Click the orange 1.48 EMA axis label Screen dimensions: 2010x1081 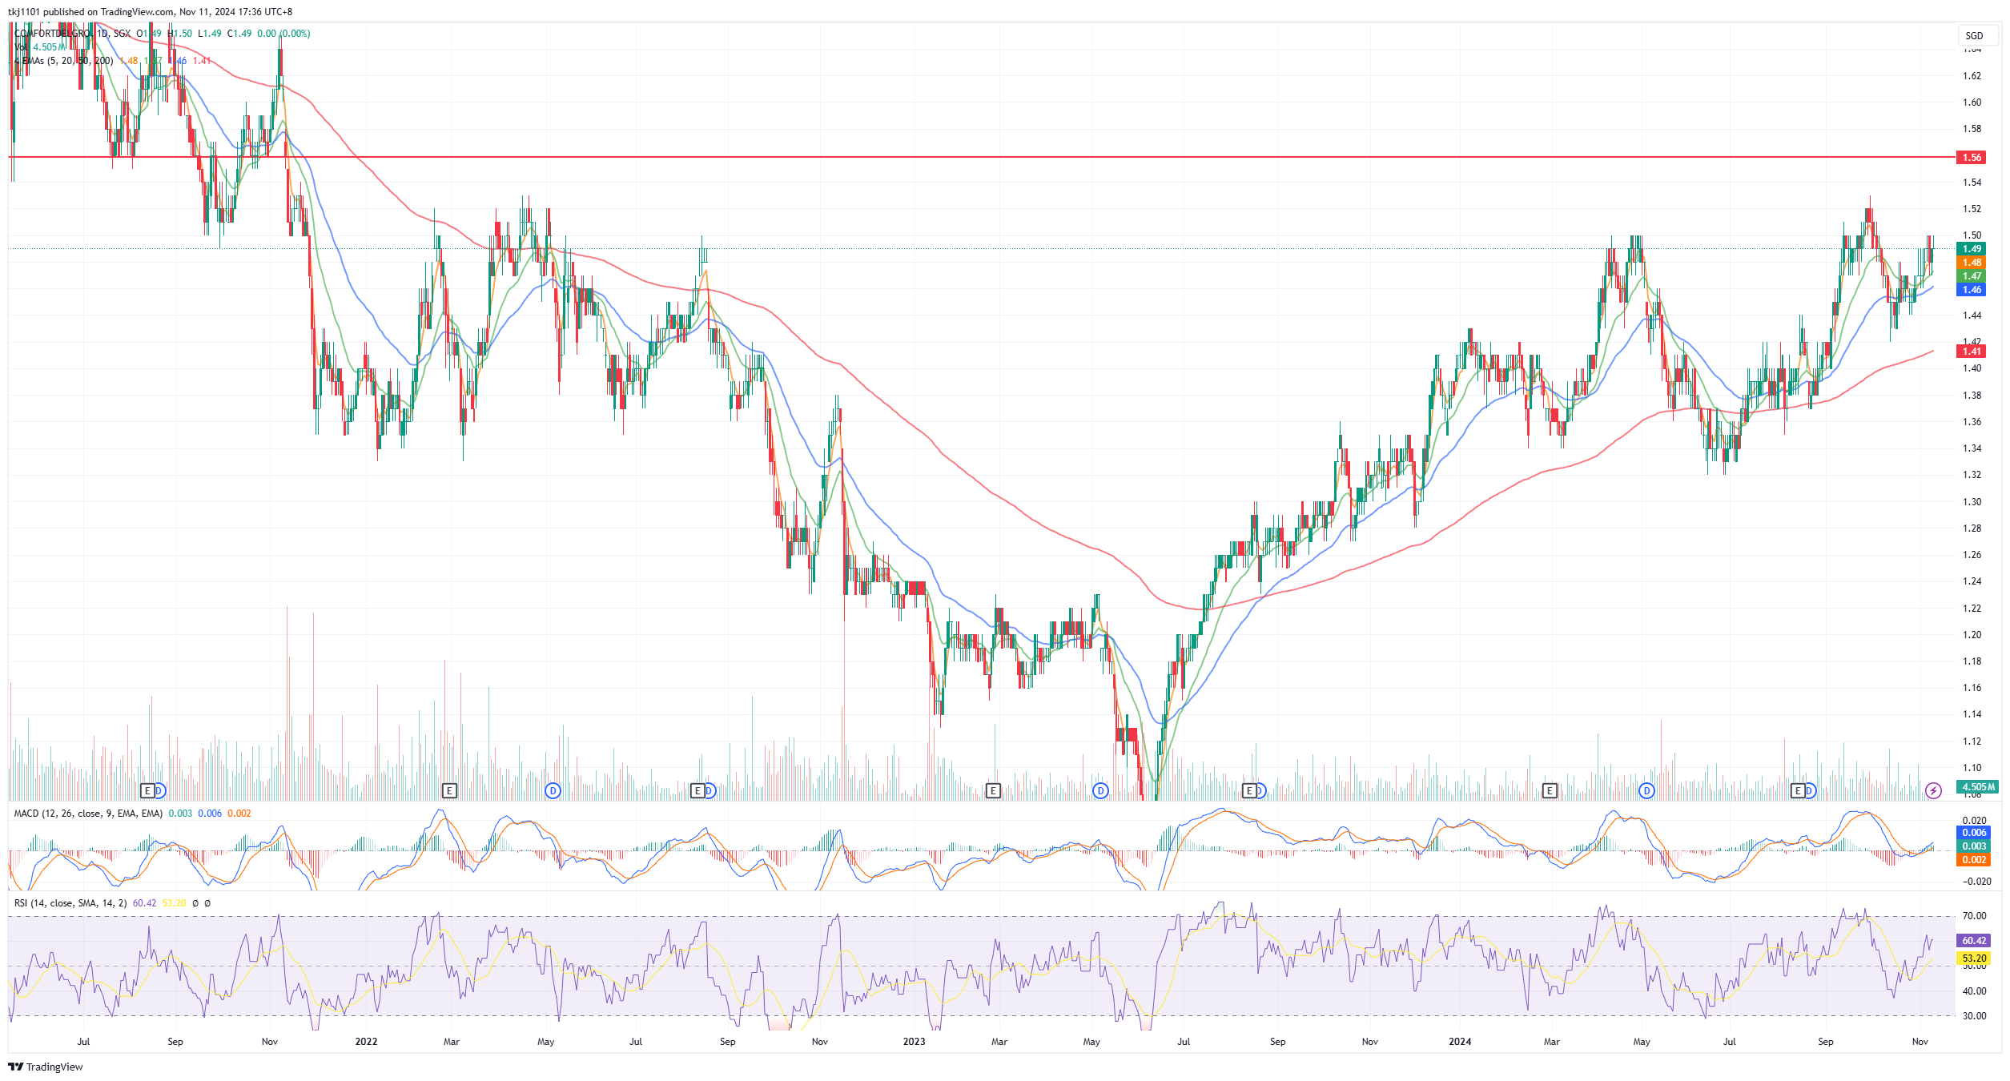(1971, 263)
